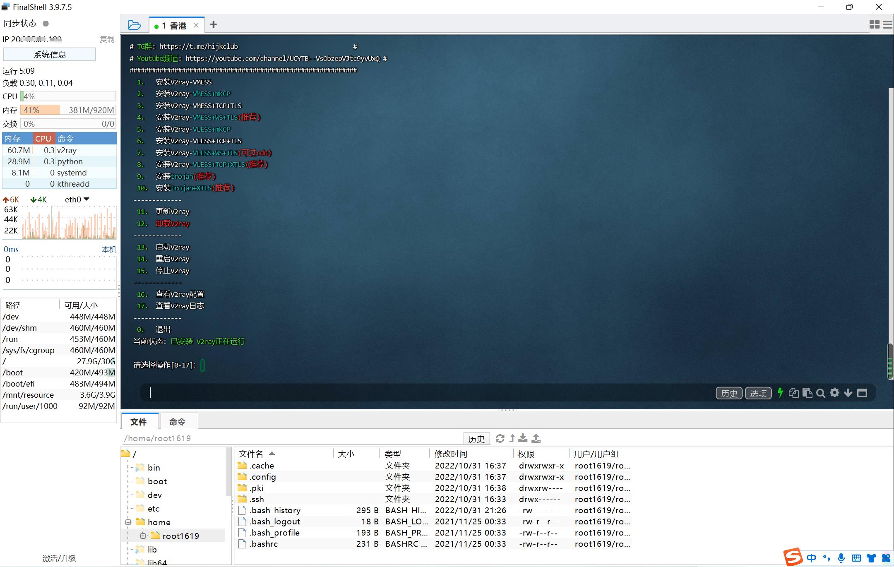Go to parent directory up-arrow icon

(512, 438)
